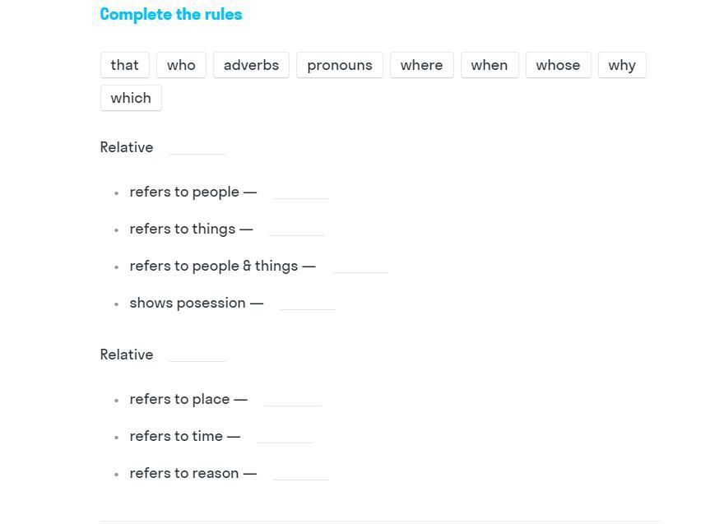Click the Relative blank above "refers to people"
710x524 pixels.
[x=197, y=147]
